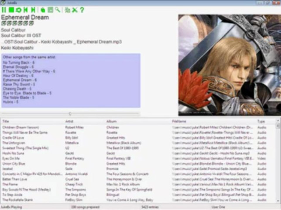
Task: Click the playlist vertical scrollbar
Action: tap(278, 161)
